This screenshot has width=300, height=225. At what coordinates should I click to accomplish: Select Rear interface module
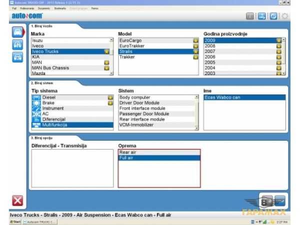pyautogui.click(x=156, y=119)
